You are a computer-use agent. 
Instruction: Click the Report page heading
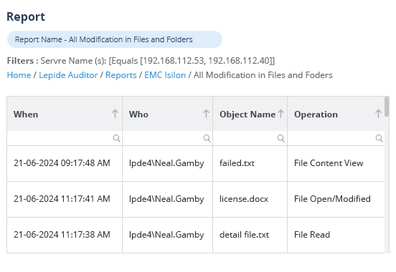tap(26, 17)
